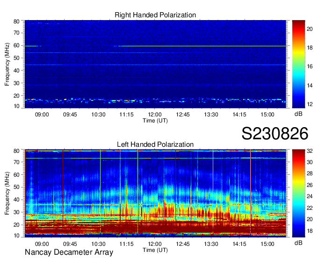This screenshot has width=318, height=258.
Task: Click the 'Nancay Decameter Array' caption
Action: pos(69,252)
